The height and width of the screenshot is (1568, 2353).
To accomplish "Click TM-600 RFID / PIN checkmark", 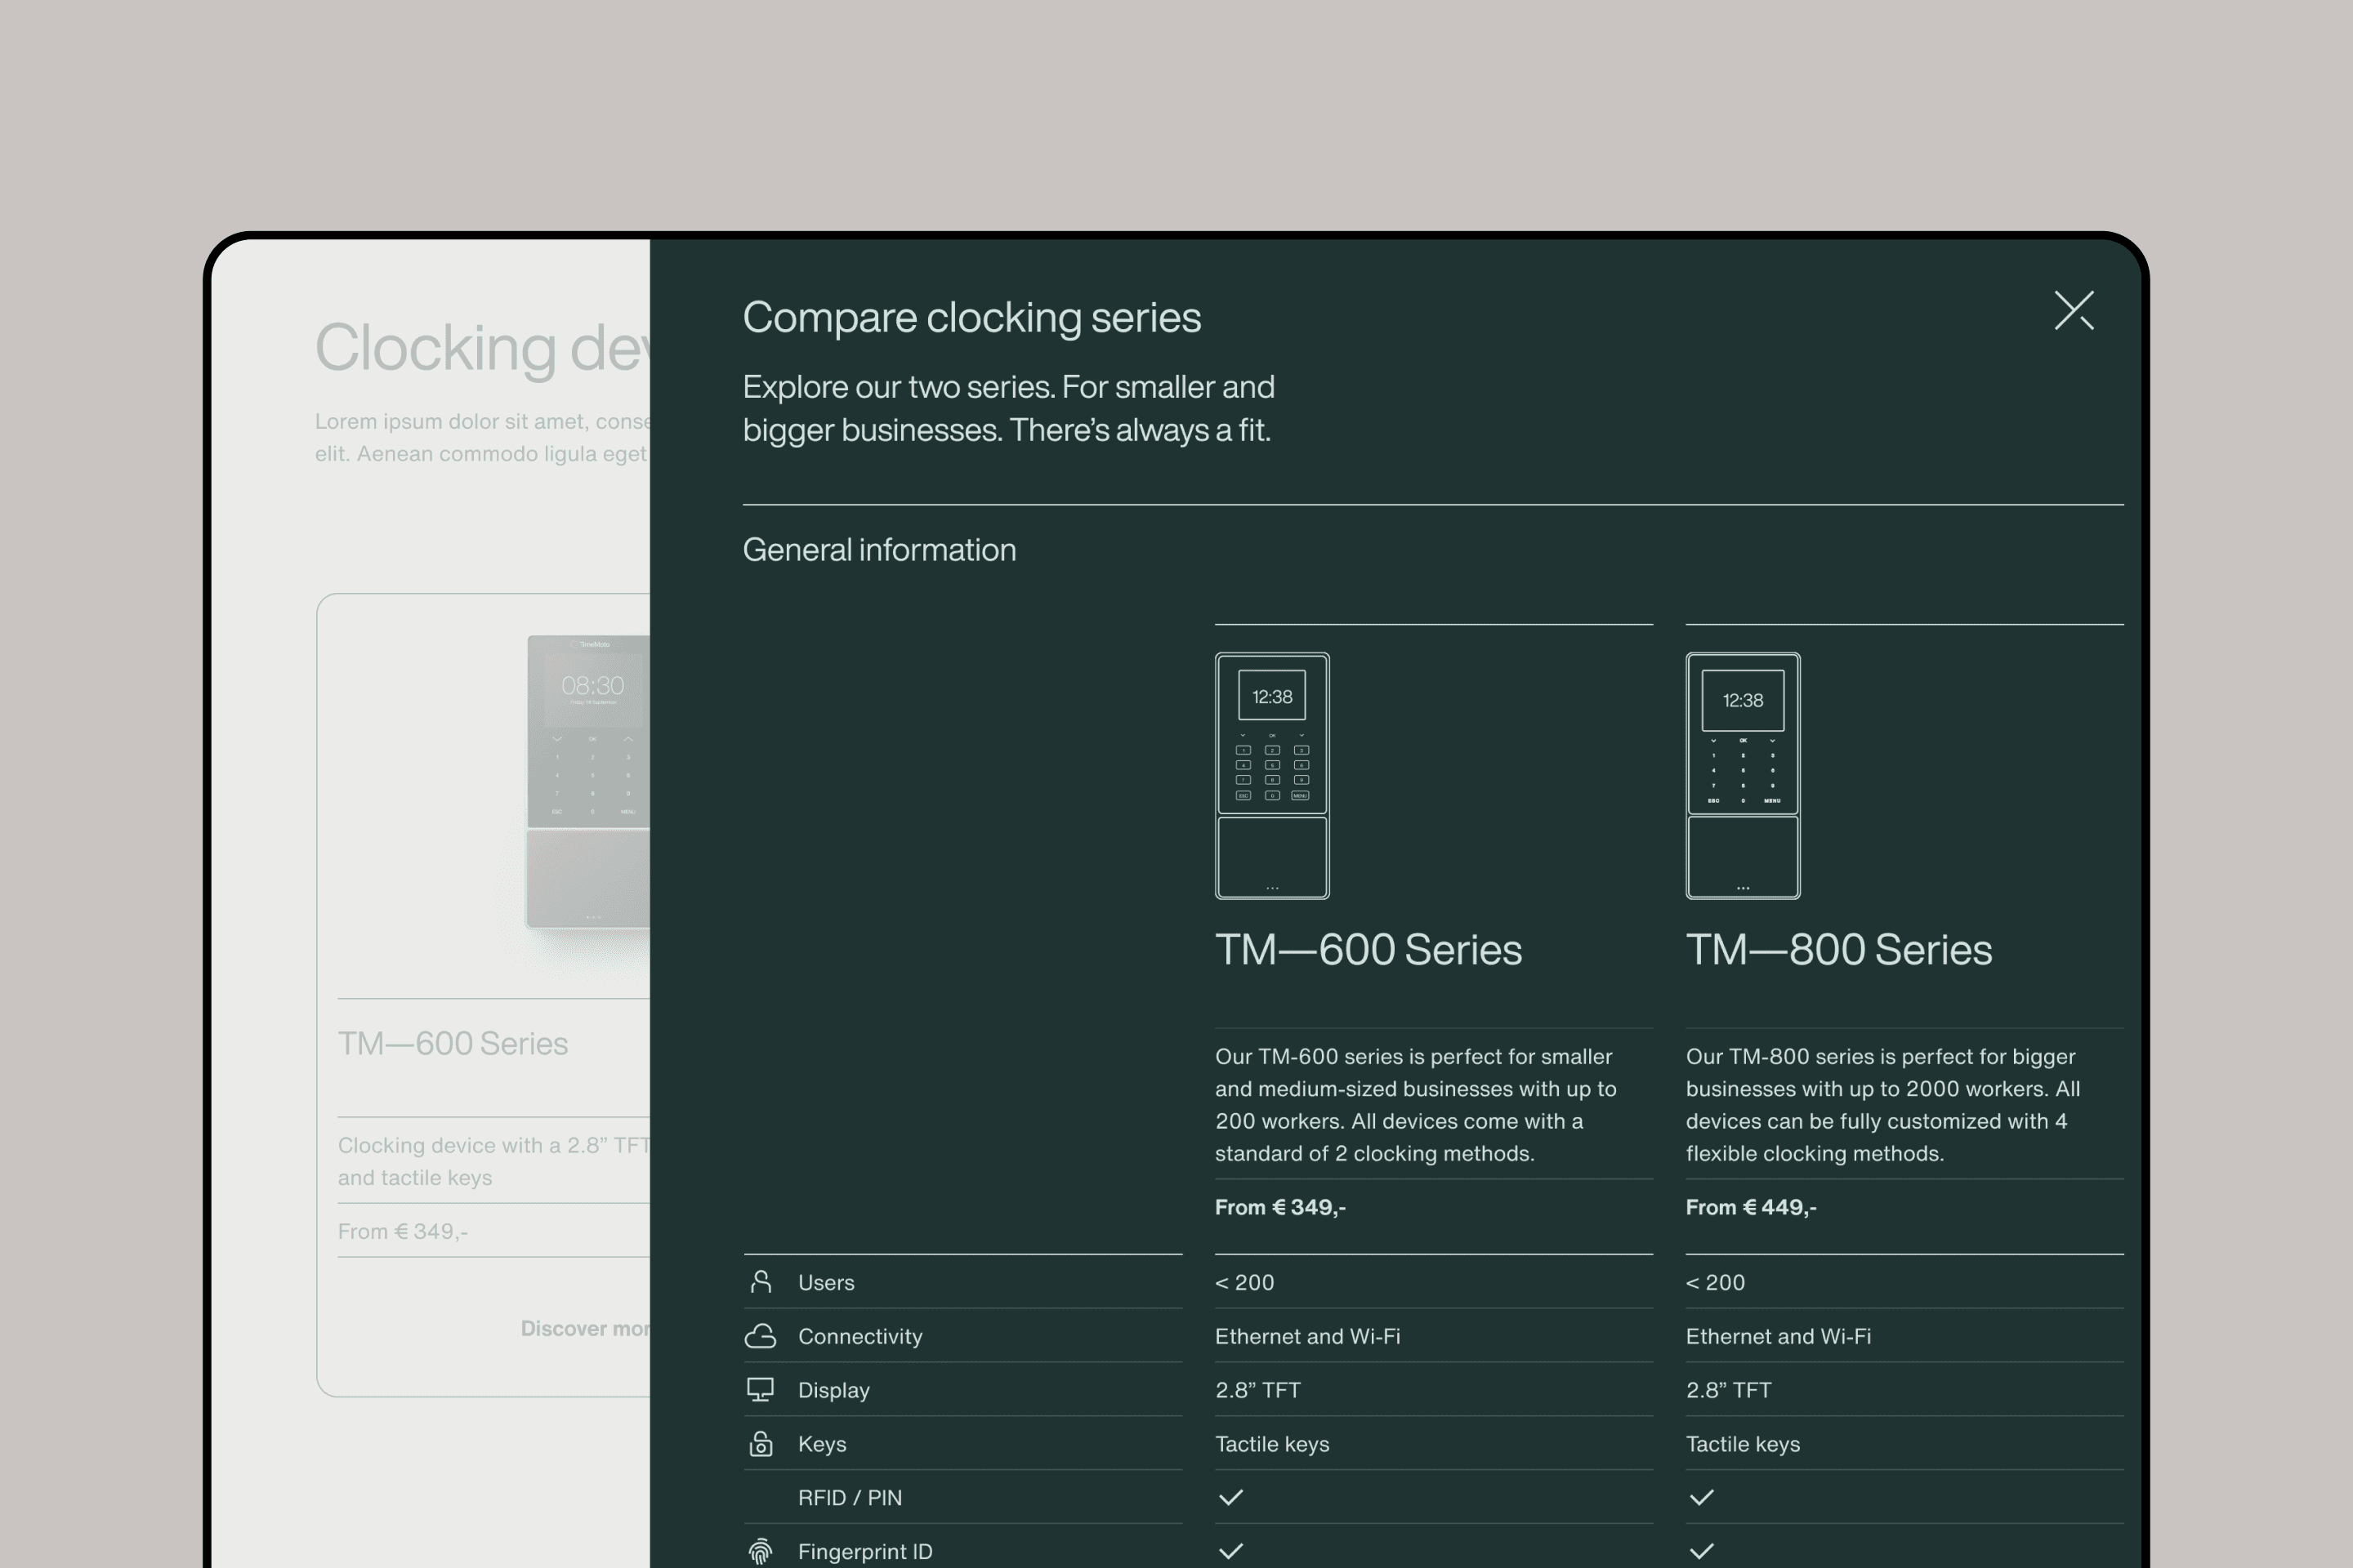I will tap(1230, 1497).
